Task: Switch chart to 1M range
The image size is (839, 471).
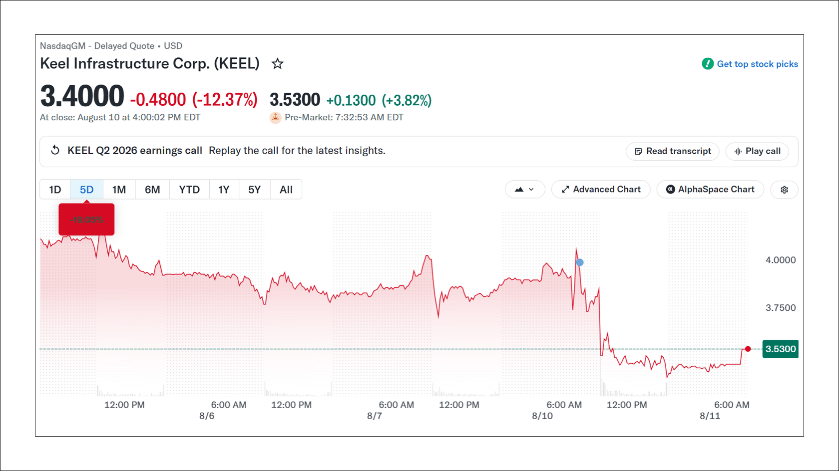Action: (119, 190)
